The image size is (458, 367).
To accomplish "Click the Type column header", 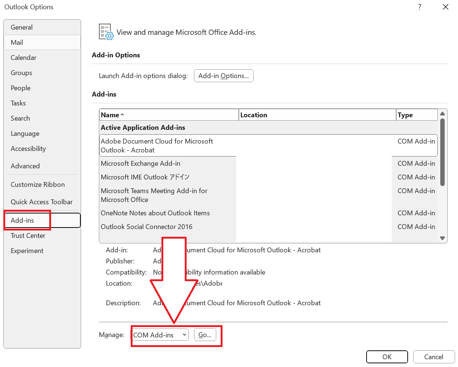I will [417, 115].
